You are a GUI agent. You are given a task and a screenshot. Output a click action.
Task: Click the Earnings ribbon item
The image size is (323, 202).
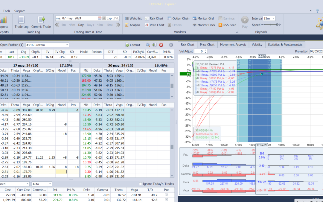click(x=226, y=18)
